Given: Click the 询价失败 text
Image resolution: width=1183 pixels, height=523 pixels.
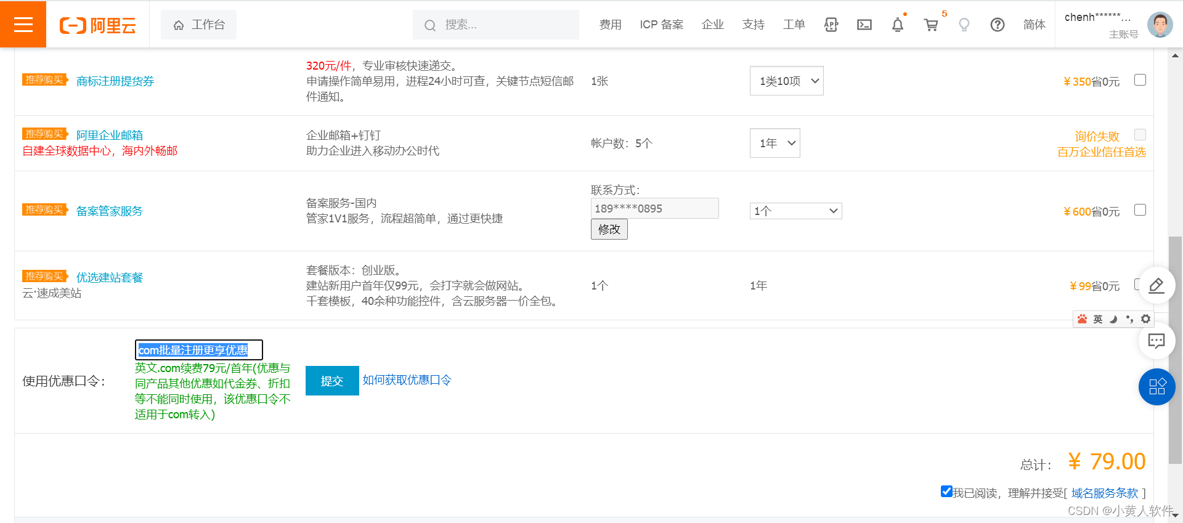Looking at the screenshot, I should click(1097, 136).
